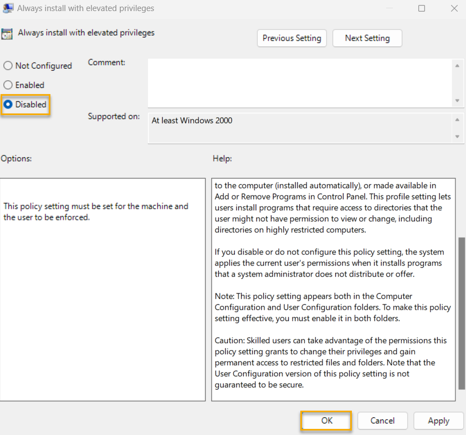Viewport: 466px width, 435px height.
Task: Apply the policy change with Apply
Action: pyautogui.click(x=438, y=421)
